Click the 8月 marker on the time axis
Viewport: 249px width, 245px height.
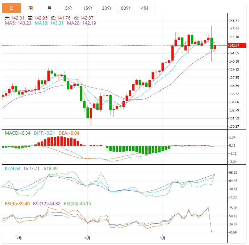(x=87, y=238)
